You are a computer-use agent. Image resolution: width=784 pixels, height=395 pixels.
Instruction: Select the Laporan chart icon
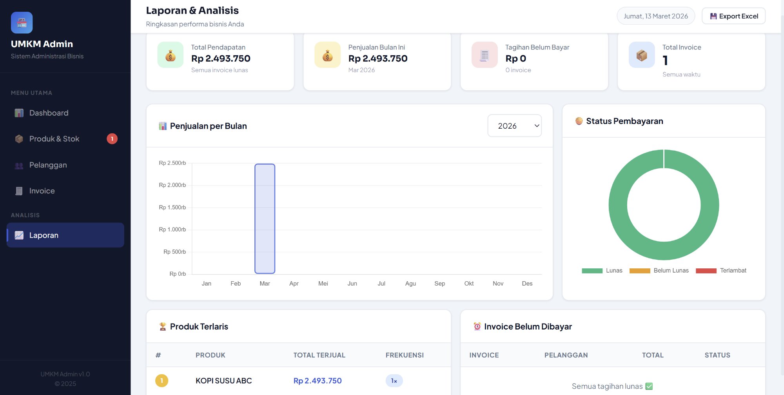[x=18, y=235]
